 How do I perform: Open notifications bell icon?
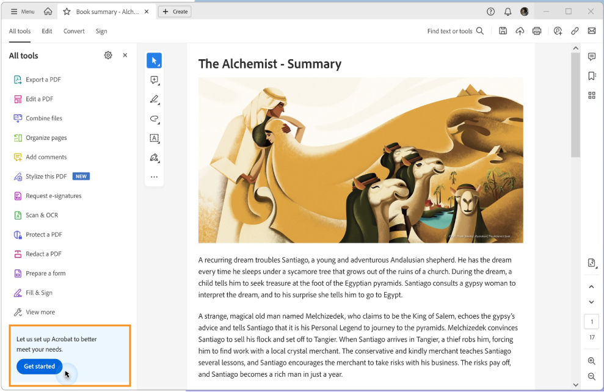pos(508,12)
